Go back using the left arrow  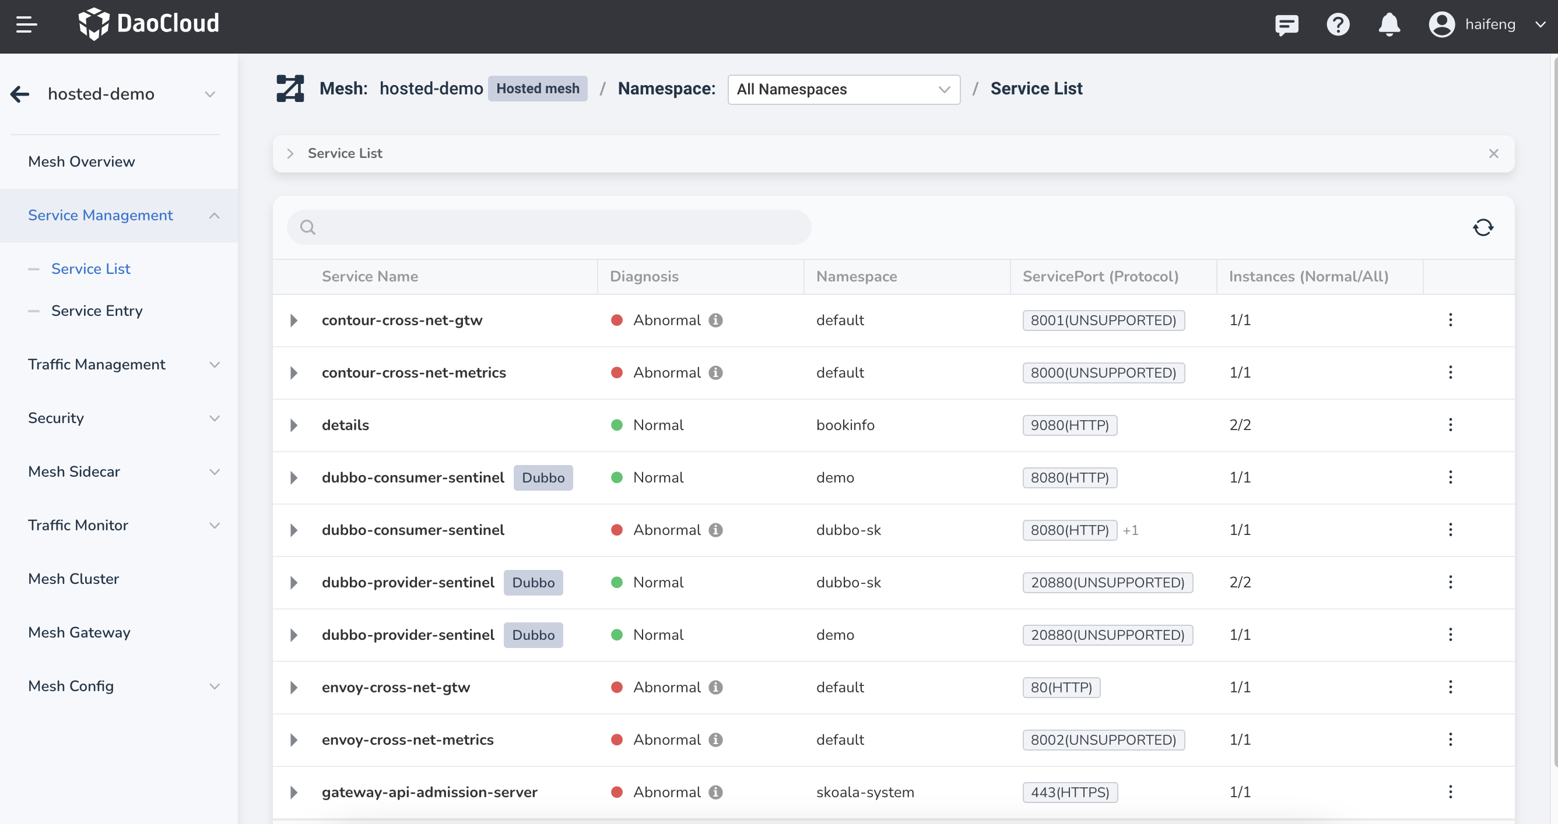20,94
